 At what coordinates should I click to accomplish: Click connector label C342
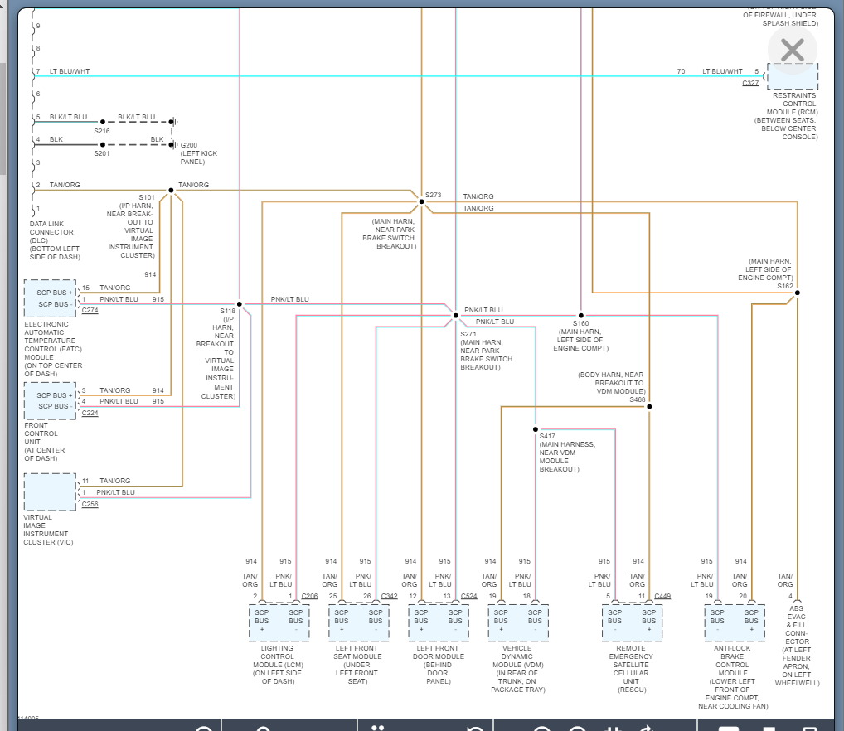pos(389,596)
